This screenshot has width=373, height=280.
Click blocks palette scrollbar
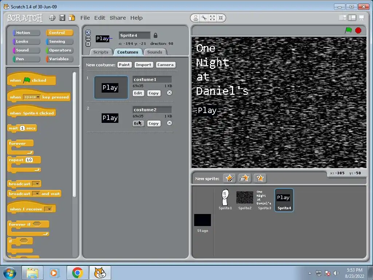pyautogui.click(x=74, y=135)
